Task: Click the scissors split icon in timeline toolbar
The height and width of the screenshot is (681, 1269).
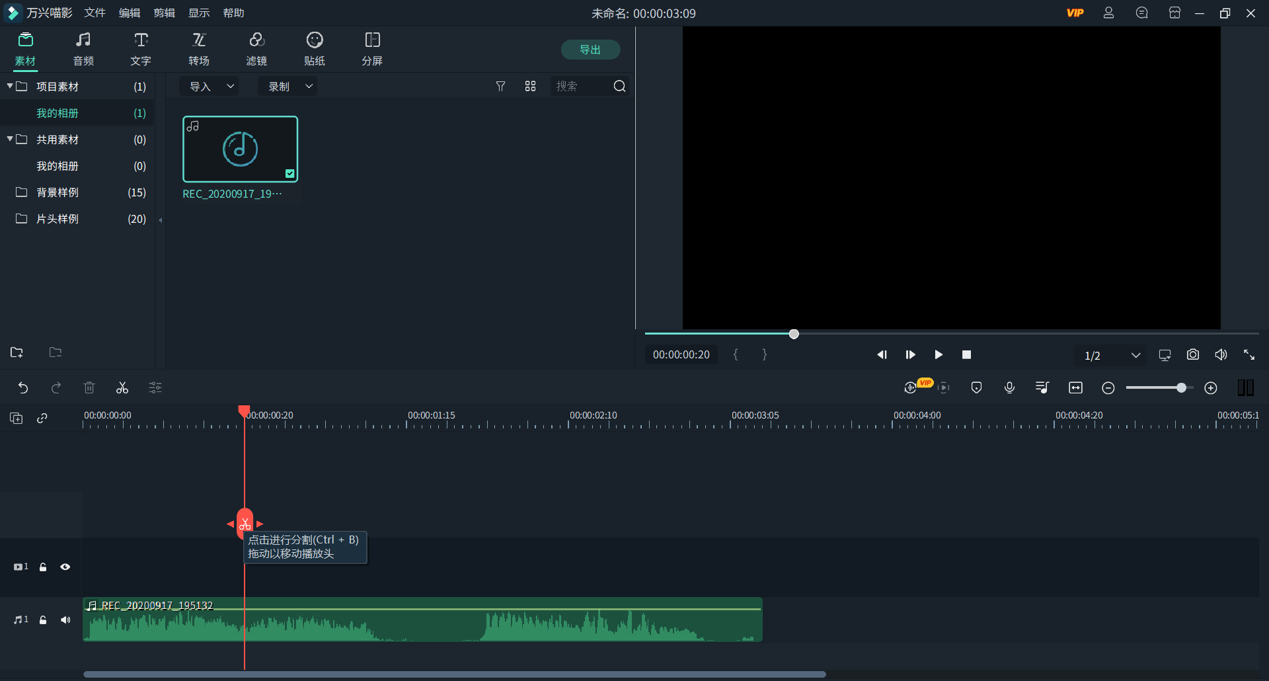Action: (x=122, y=388)
